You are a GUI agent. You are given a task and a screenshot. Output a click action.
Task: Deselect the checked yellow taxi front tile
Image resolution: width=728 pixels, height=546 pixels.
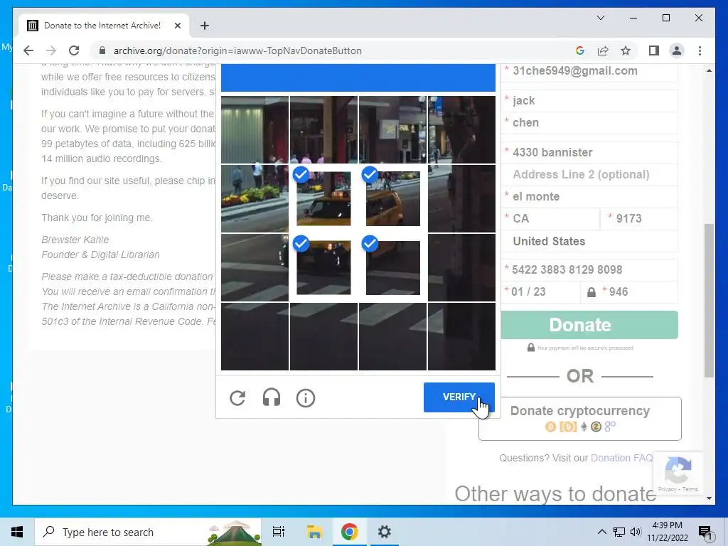click(x=323, y=199)
